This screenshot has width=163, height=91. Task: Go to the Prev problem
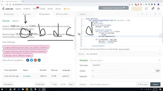(x=54, y=84)
